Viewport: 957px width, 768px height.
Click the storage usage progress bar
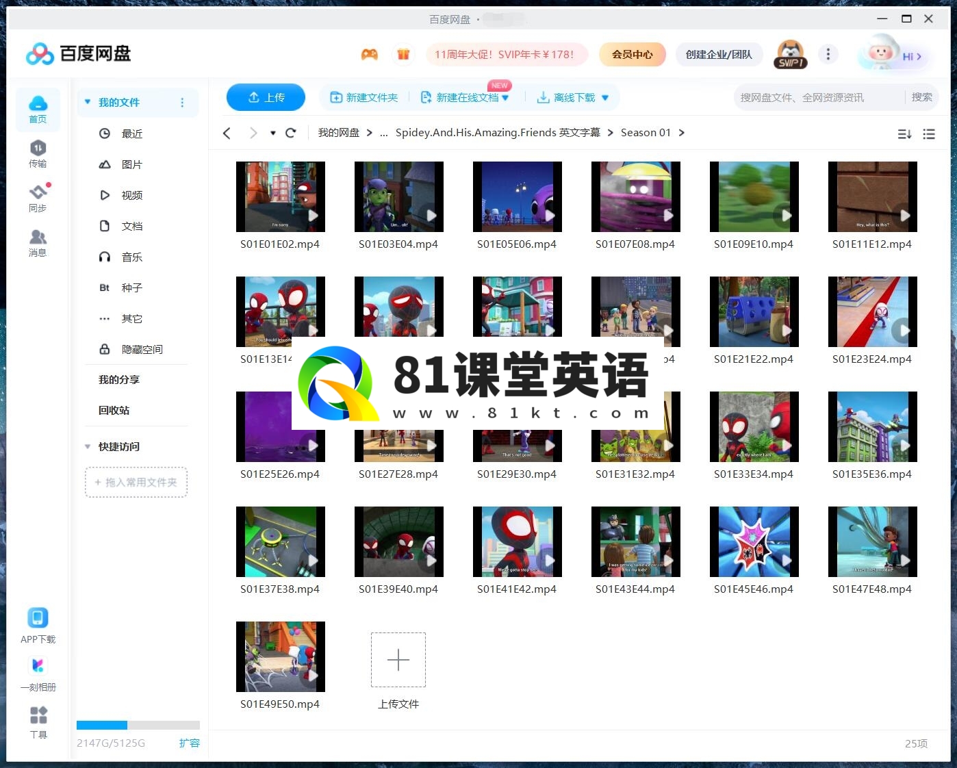[138, 725]
